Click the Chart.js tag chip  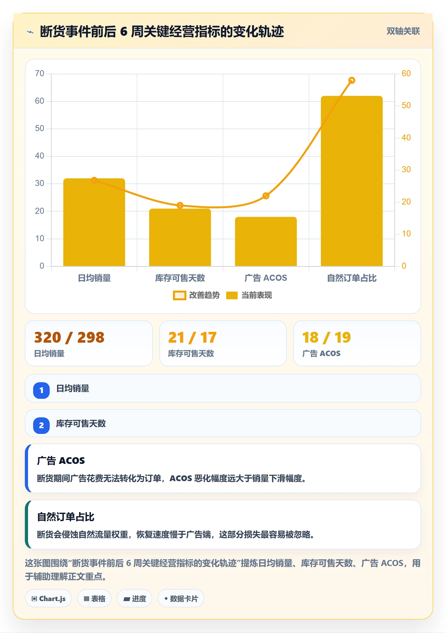coord(48,599)
